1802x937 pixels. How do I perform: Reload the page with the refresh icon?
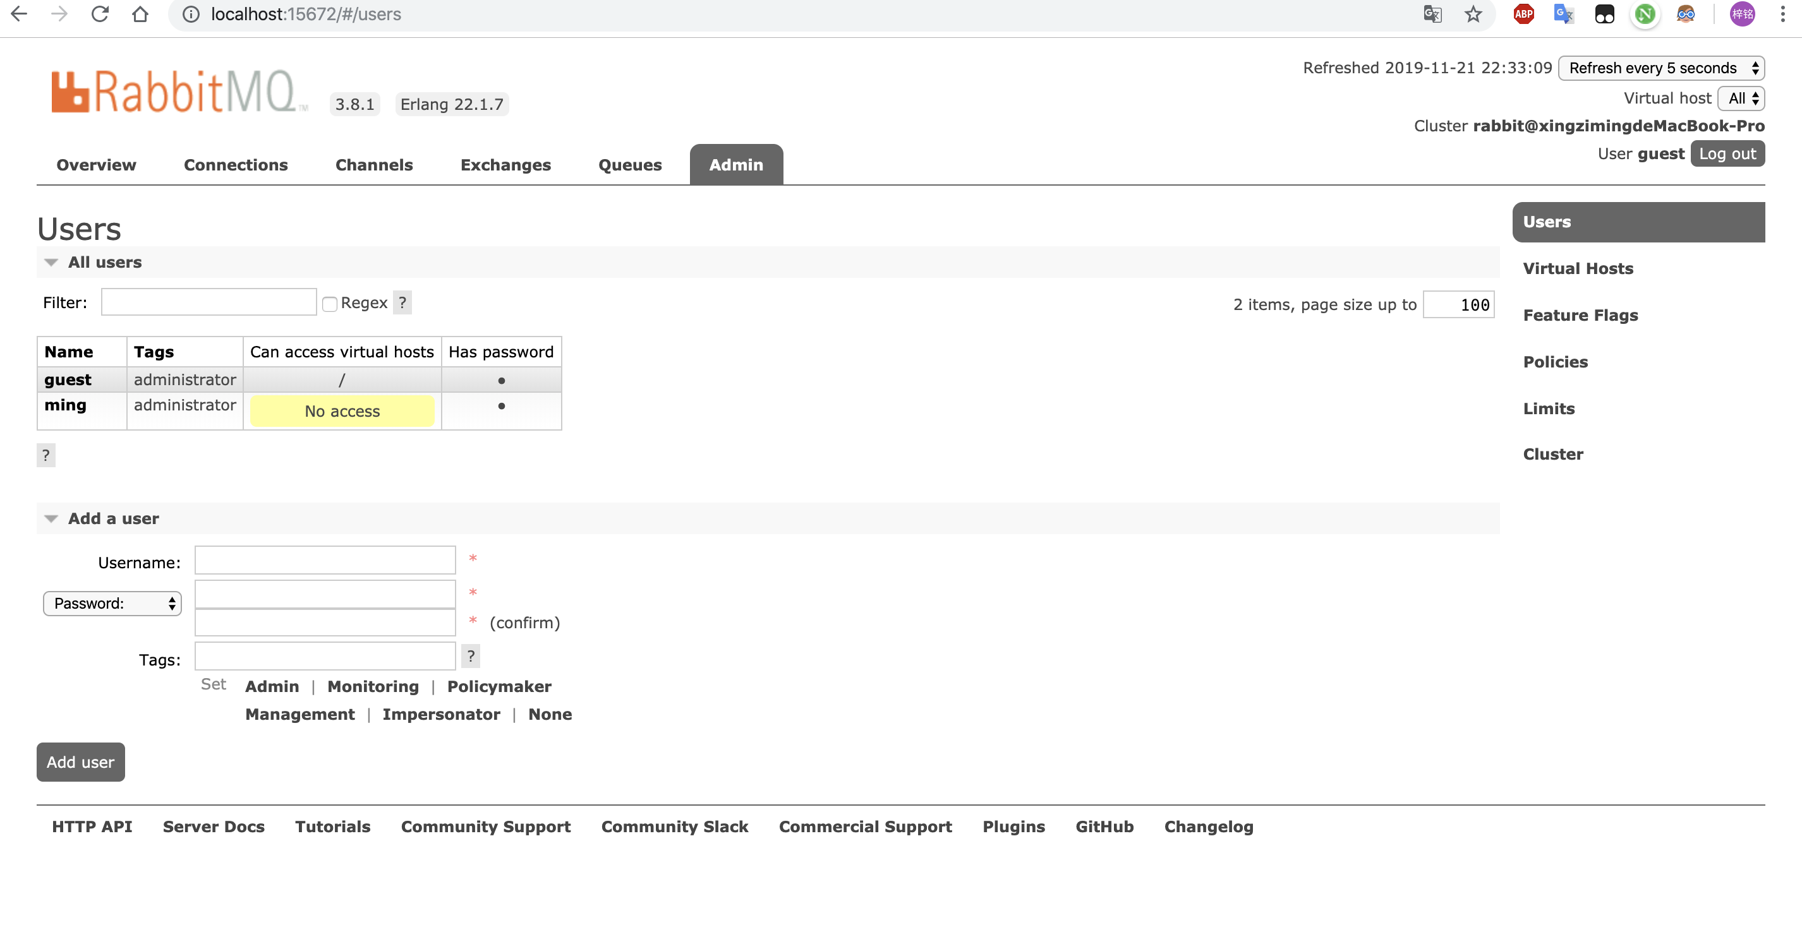100,14
